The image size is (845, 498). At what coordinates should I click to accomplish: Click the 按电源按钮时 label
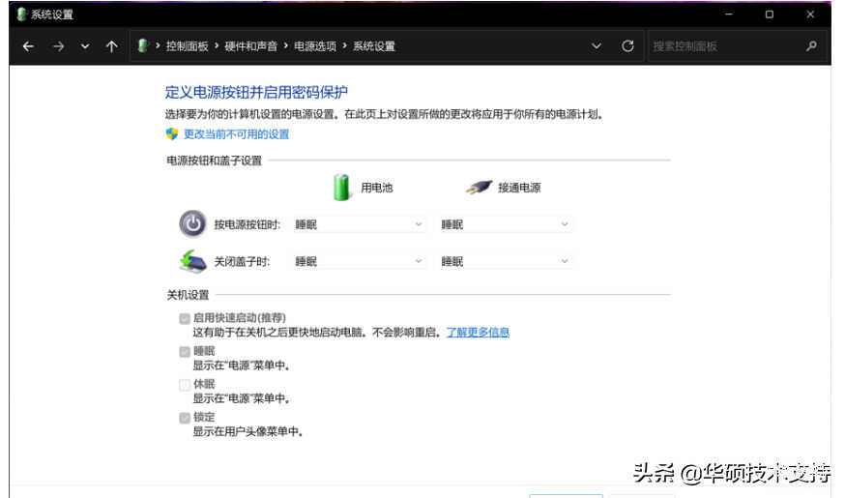pyautogui.click(x=248, y=224)
